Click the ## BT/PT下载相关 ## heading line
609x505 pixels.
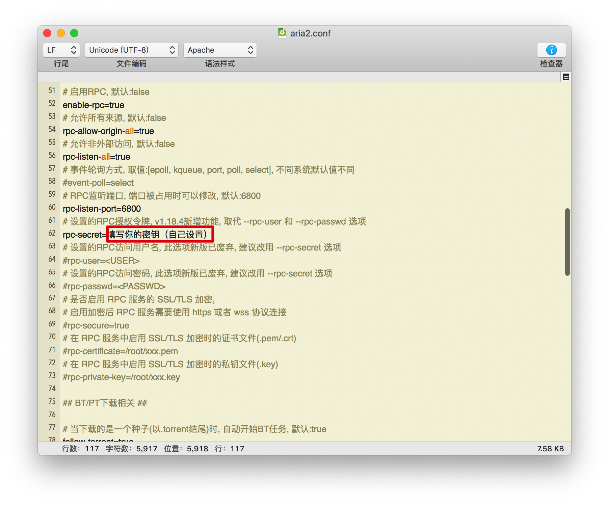[105, 403]
